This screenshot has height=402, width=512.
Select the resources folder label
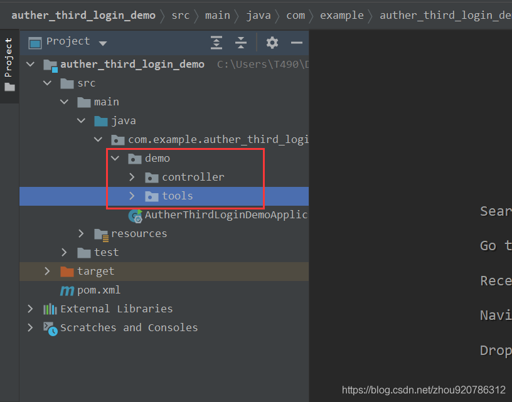pyautogui.click(x=139, y=234)
